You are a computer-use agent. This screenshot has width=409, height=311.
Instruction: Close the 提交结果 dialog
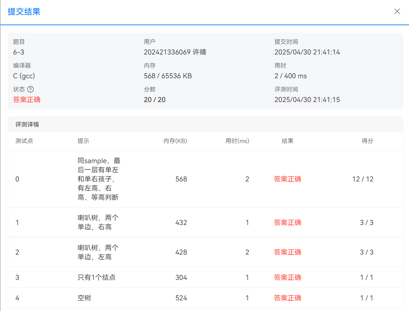[397, 11]
